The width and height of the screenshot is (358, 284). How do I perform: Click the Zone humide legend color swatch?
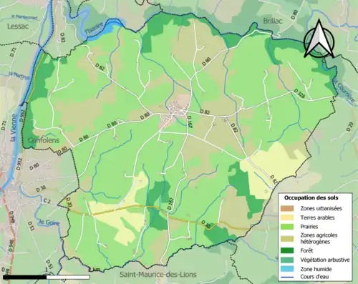(287, 269)
